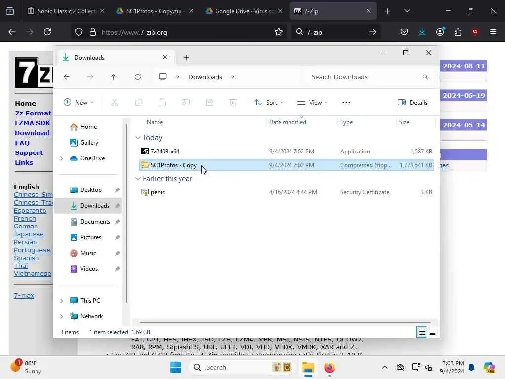Screen dimensions: 505x379
Task: Add a new File Explorer tab
Action: coord(186,58)
